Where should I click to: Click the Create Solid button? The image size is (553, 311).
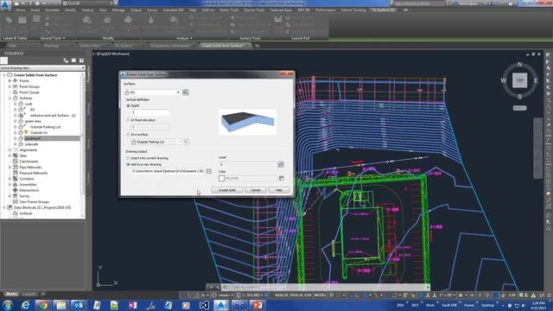(x=227, y=190)
